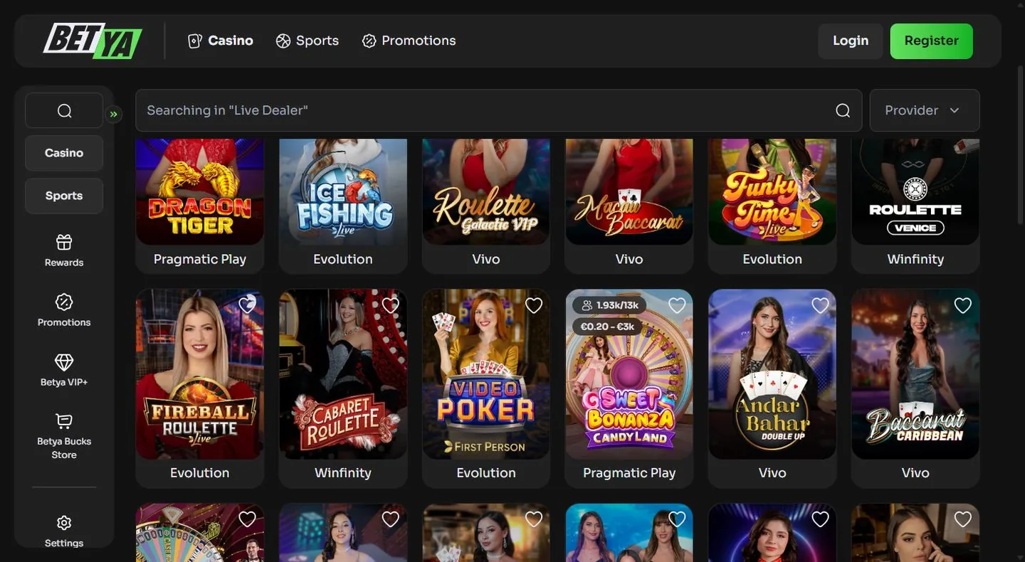Favorite Video Poker with the heart icon
The image size is (1025, 562).
point(534,305)
